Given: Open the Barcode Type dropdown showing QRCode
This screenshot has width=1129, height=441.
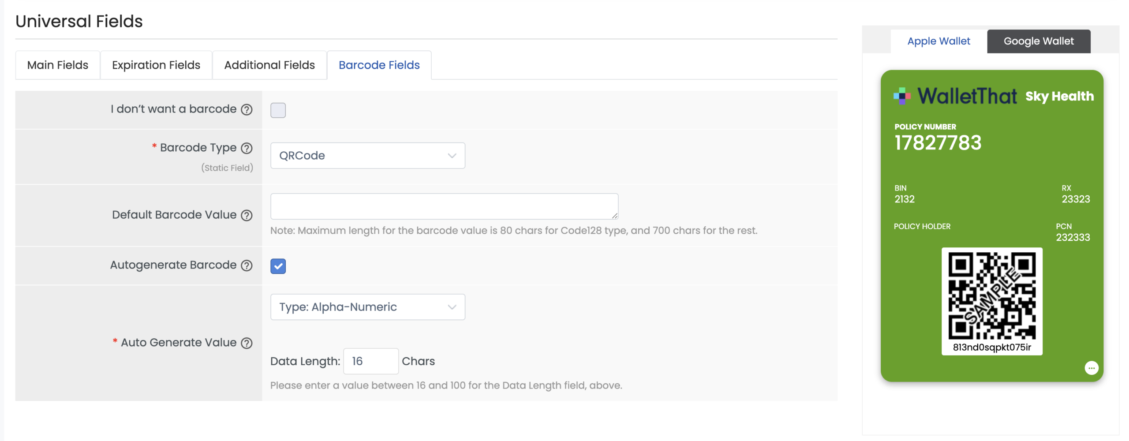Looking at the screenshot, I should pos(367,155).
